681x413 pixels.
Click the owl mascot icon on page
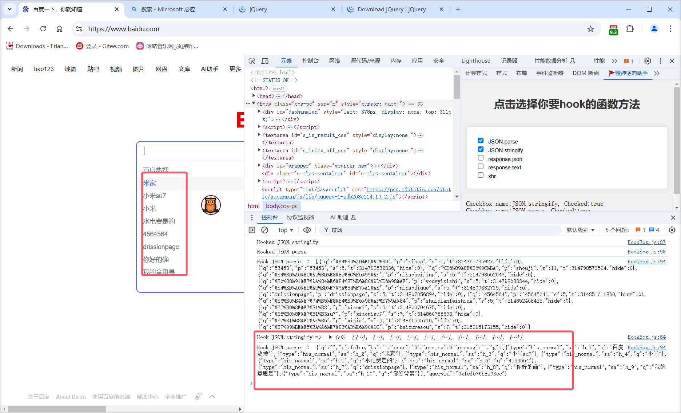click(211, 205)
